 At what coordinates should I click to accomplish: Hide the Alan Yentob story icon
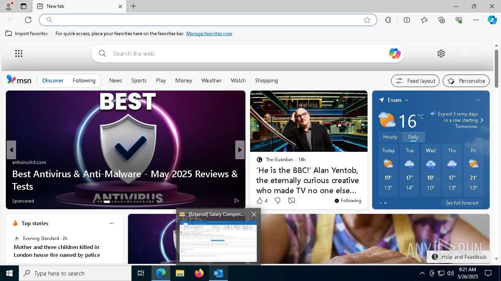tap(292, 201)
